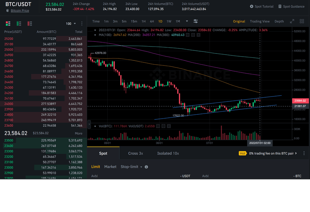
Task: Expand chart to fullscreen
Action: point(292,21)
